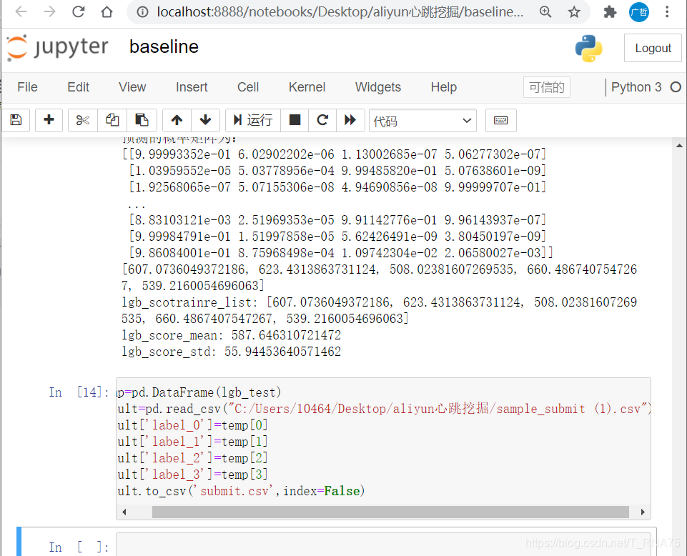Copy selected cells
The width and height of the screenshot is (687, 556).
(x=112, y=120)
